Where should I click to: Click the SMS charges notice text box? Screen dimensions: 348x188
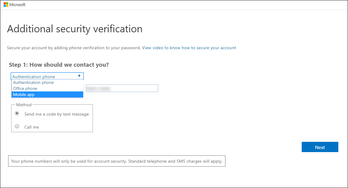pyautogui.click(x=117, y=161)
